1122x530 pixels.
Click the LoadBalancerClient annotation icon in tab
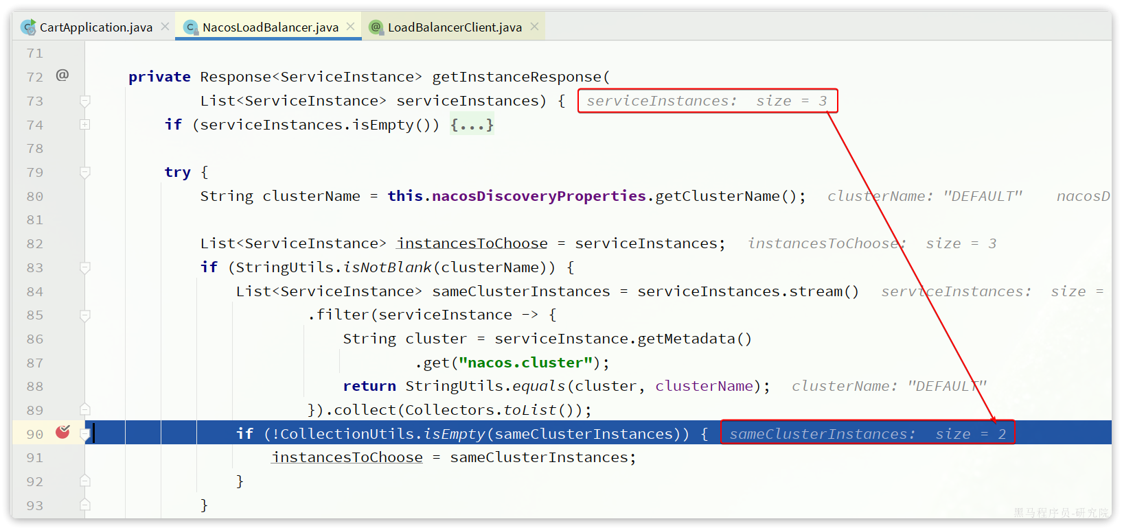pos(376,27)
